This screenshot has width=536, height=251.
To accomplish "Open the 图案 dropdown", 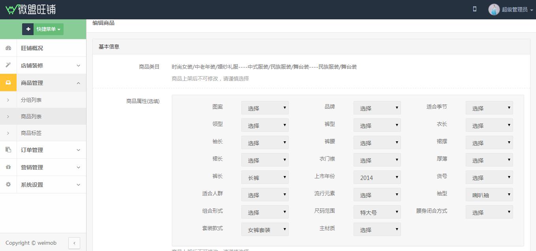I will (265, 108).
